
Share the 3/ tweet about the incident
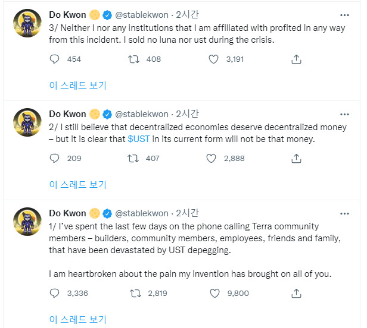[x=296, y=59]
